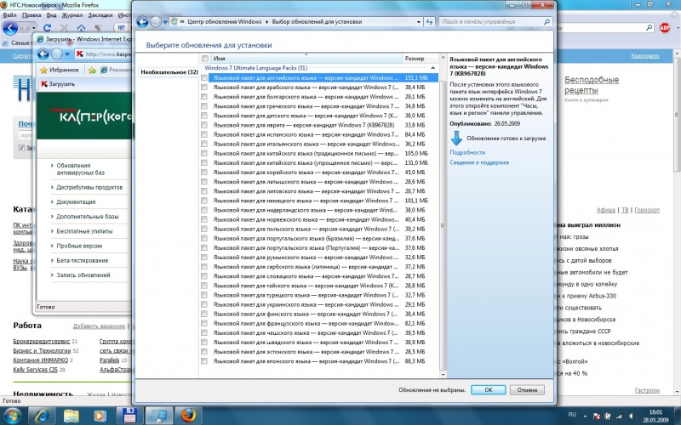Select the Korean language pack (корейского языка) checkbox
The height and width of the screenshot is (425, 681).
click(204, 173)
